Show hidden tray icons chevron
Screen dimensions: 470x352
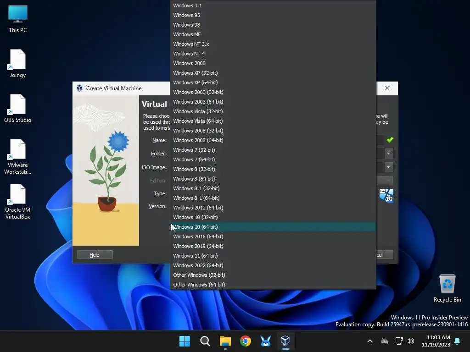click(370, 341)
